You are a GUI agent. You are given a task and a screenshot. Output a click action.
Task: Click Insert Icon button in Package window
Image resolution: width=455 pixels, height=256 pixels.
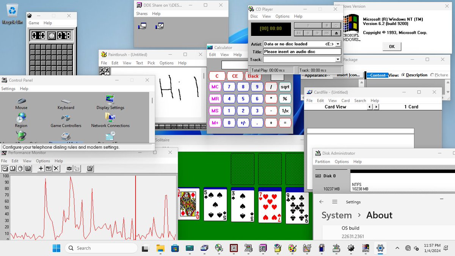pyautogui.click(x=348, y=75)
